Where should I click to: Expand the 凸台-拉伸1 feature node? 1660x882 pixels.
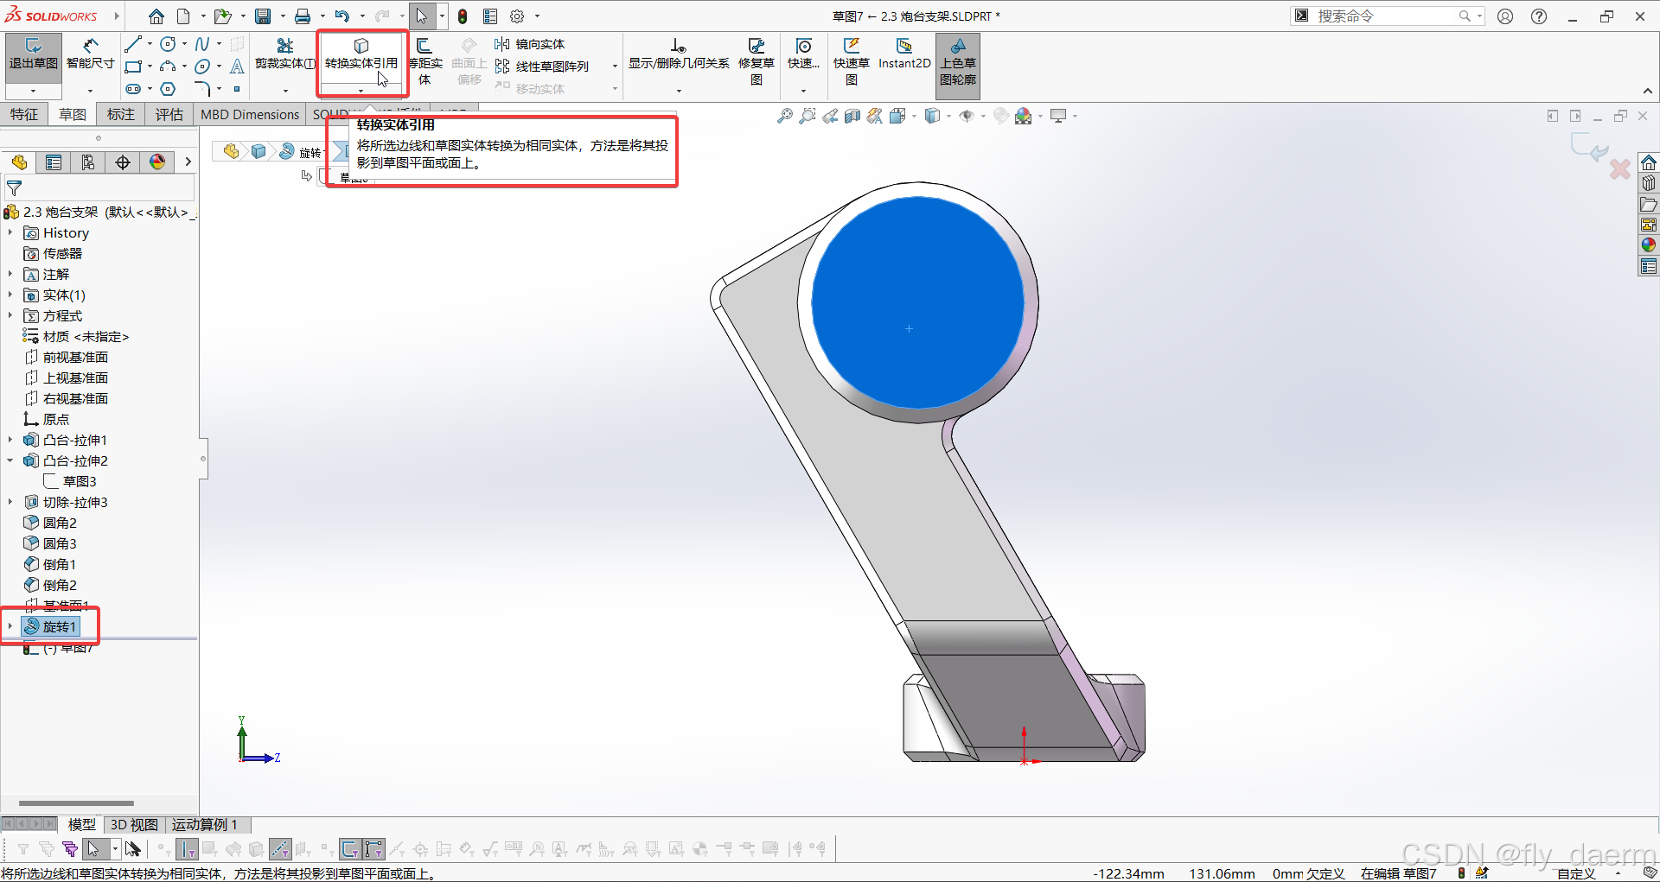(10, 440)
